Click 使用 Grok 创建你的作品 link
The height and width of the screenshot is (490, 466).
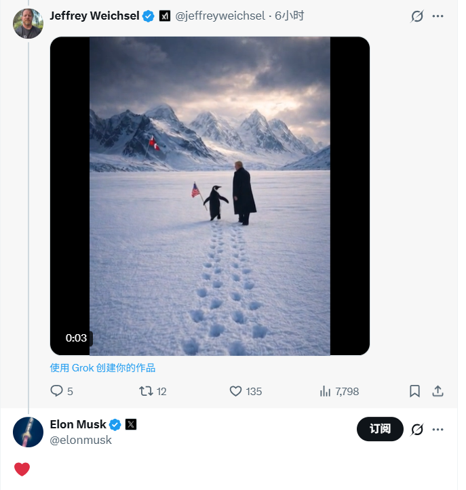[x=102, y=368]
